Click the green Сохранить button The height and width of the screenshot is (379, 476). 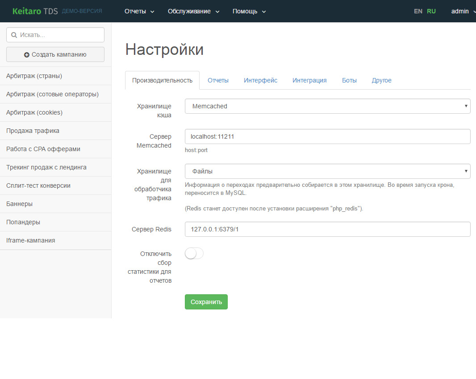(x=206, y=302)
